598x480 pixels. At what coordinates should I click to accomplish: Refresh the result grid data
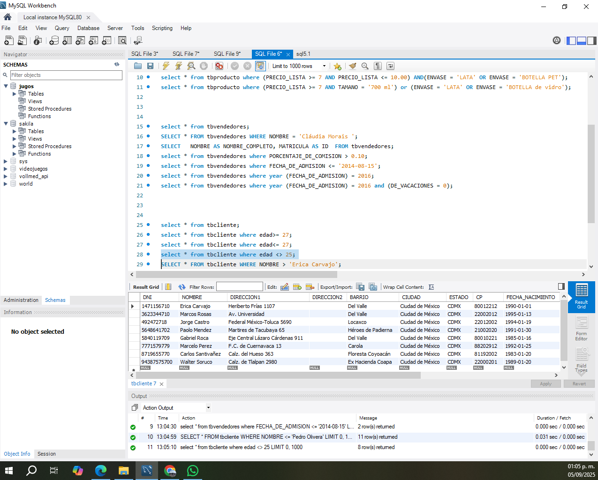[x=182, y=287]
